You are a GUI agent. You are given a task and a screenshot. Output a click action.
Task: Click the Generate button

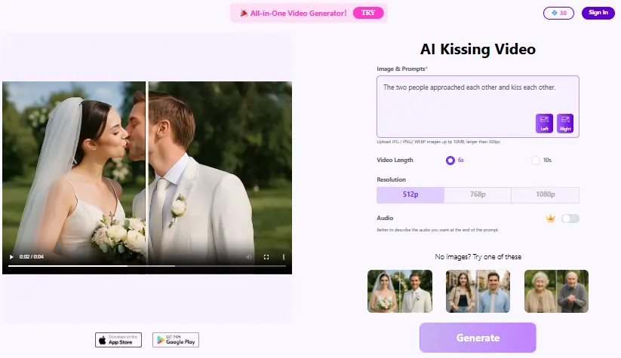coord(478,338)
